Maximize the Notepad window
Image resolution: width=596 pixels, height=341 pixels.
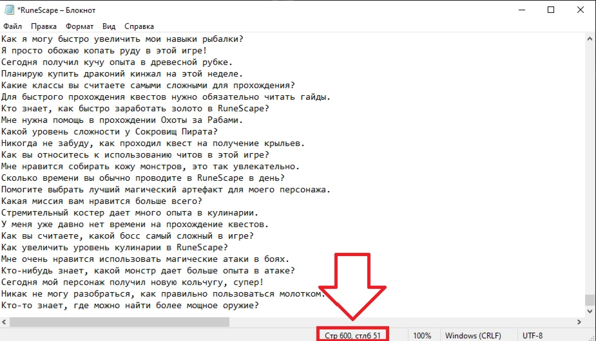(551, 10)
